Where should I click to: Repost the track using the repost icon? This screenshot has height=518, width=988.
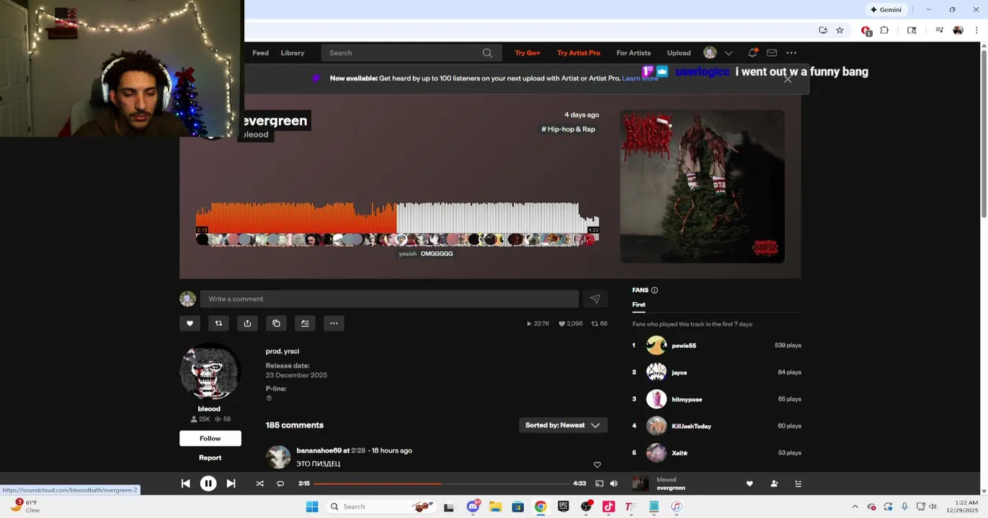(x=218, y=323)
